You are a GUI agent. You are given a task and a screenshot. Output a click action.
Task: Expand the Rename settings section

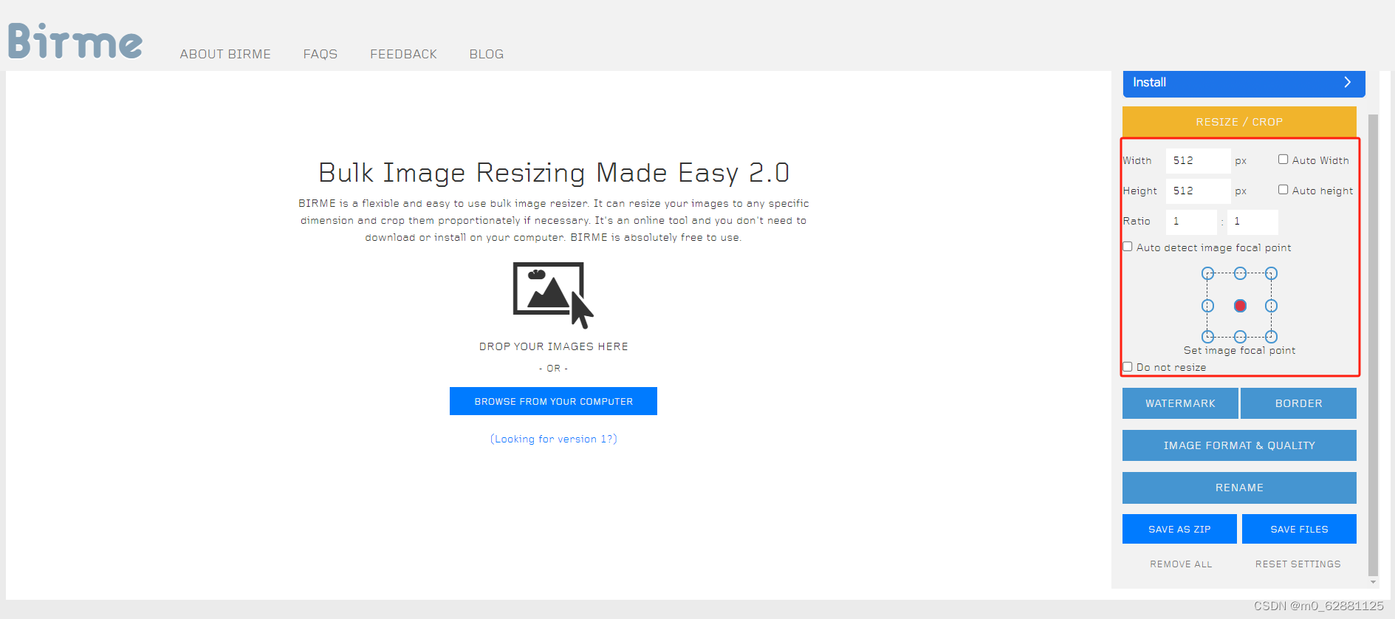point(1239,488)
